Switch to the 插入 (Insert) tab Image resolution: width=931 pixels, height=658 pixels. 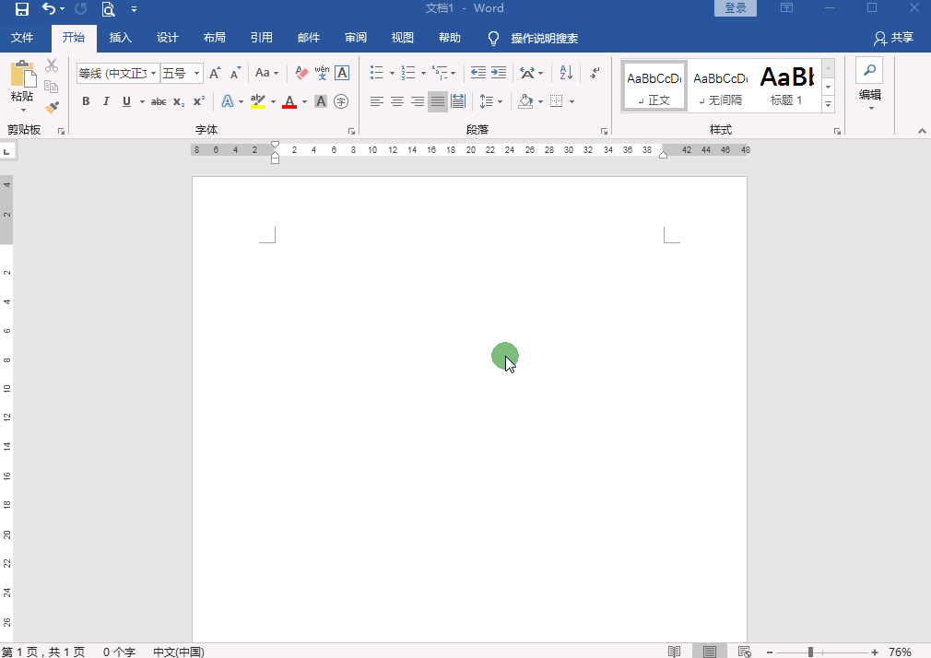click(x=121, y=38)
